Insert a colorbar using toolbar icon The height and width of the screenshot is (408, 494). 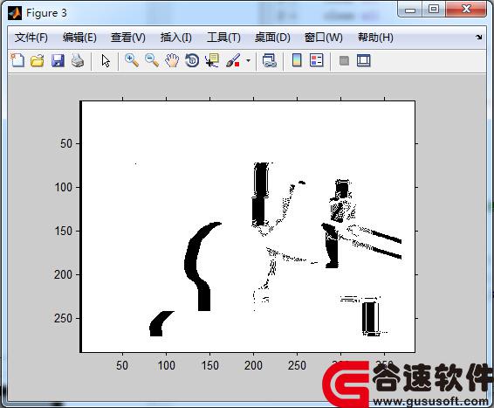point(297,60)
